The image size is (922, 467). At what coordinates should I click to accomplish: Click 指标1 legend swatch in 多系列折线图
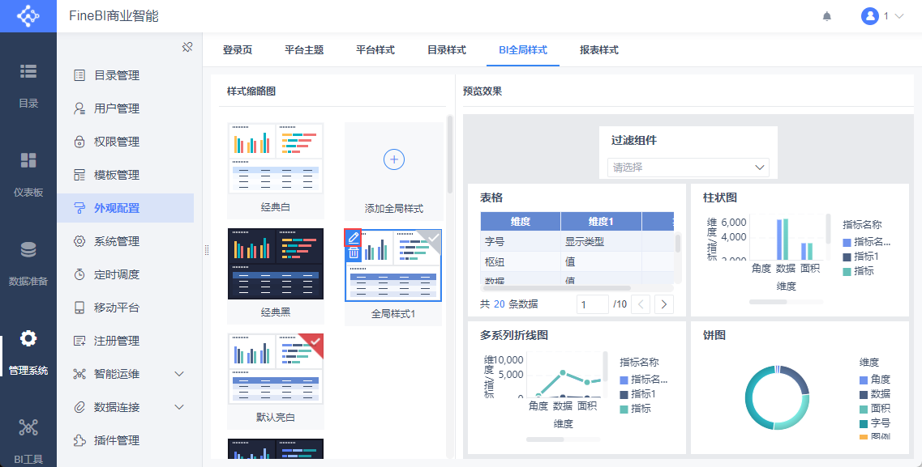coord(624,394)
